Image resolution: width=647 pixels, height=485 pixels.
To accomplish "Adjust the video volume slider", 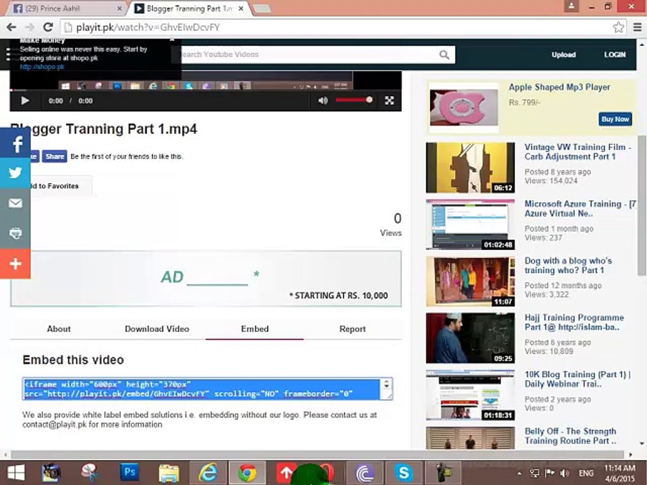I will coord(354,100).
